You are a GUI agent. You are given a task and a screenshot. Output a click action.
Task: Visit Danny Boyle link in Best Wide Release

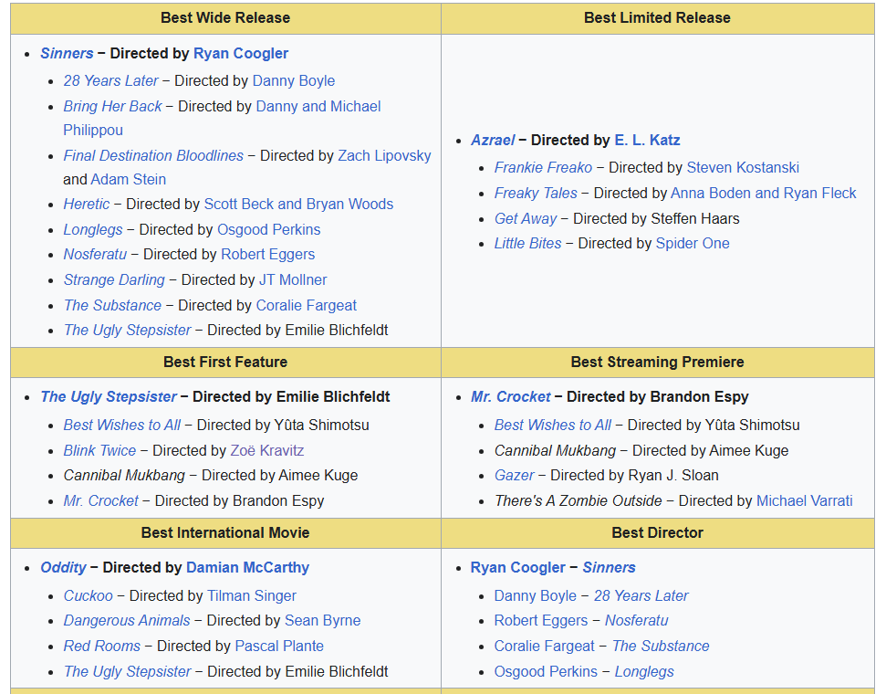pyautogui.click(x=294, y=81)
